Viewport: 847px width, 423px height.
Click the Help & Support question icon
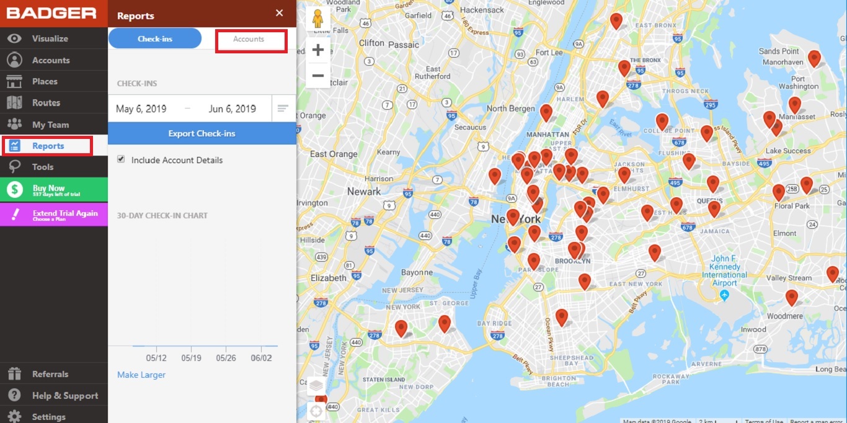pos(14,396)
